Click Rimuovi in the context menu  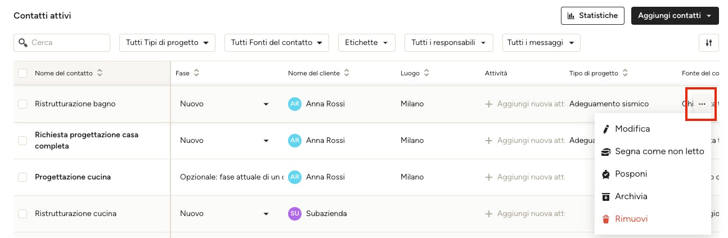coord(631,219)
